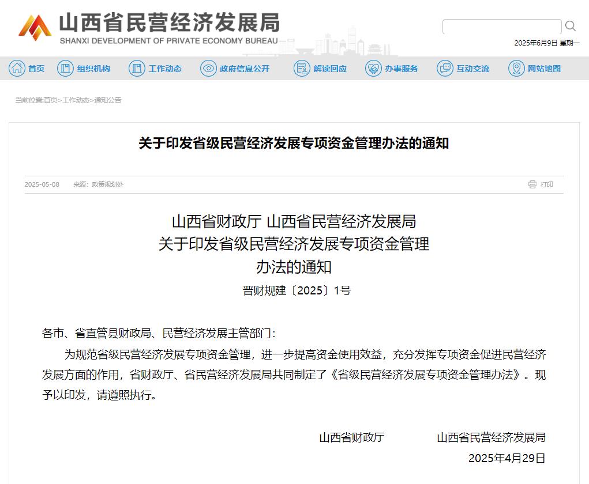The height and width of the screenshot is (484, 589).
Task: Click the icon beside 工作动态
Action: (137, 69)
